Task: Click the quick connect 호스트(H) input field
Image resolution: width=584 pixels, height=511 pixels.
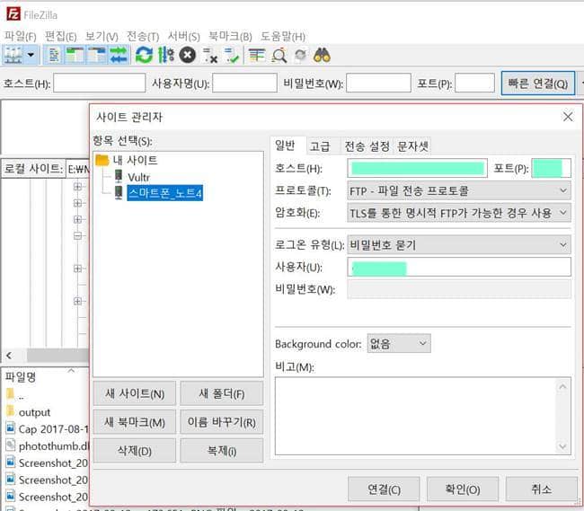Action: 100,83
